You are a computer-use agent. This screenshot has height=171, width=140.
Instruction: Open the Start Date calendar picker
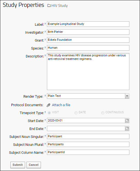(127, 120)
